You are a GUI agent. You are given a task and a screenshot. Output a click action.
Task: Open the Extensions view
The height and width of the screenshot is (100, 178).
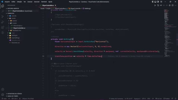[3, 27]
